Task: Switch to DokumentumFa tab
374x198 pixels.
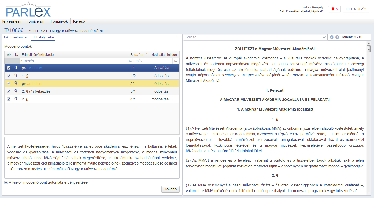Action: coord(15,37)
